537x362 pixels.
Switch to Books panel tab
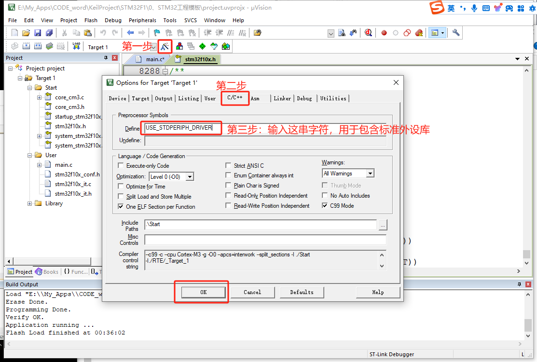point(47,272)
